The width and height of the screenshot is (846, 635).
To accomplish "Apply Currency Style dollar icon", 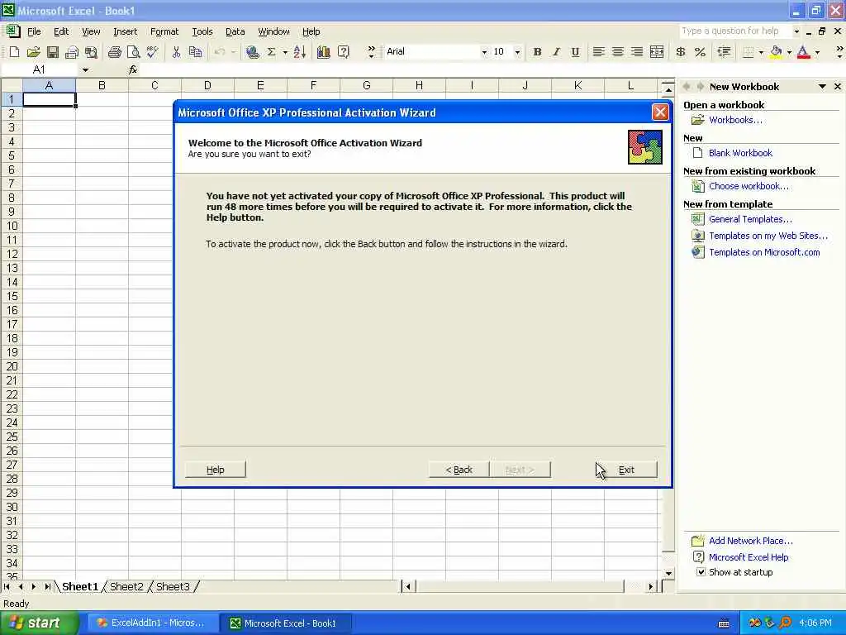I will click(681, 52).
